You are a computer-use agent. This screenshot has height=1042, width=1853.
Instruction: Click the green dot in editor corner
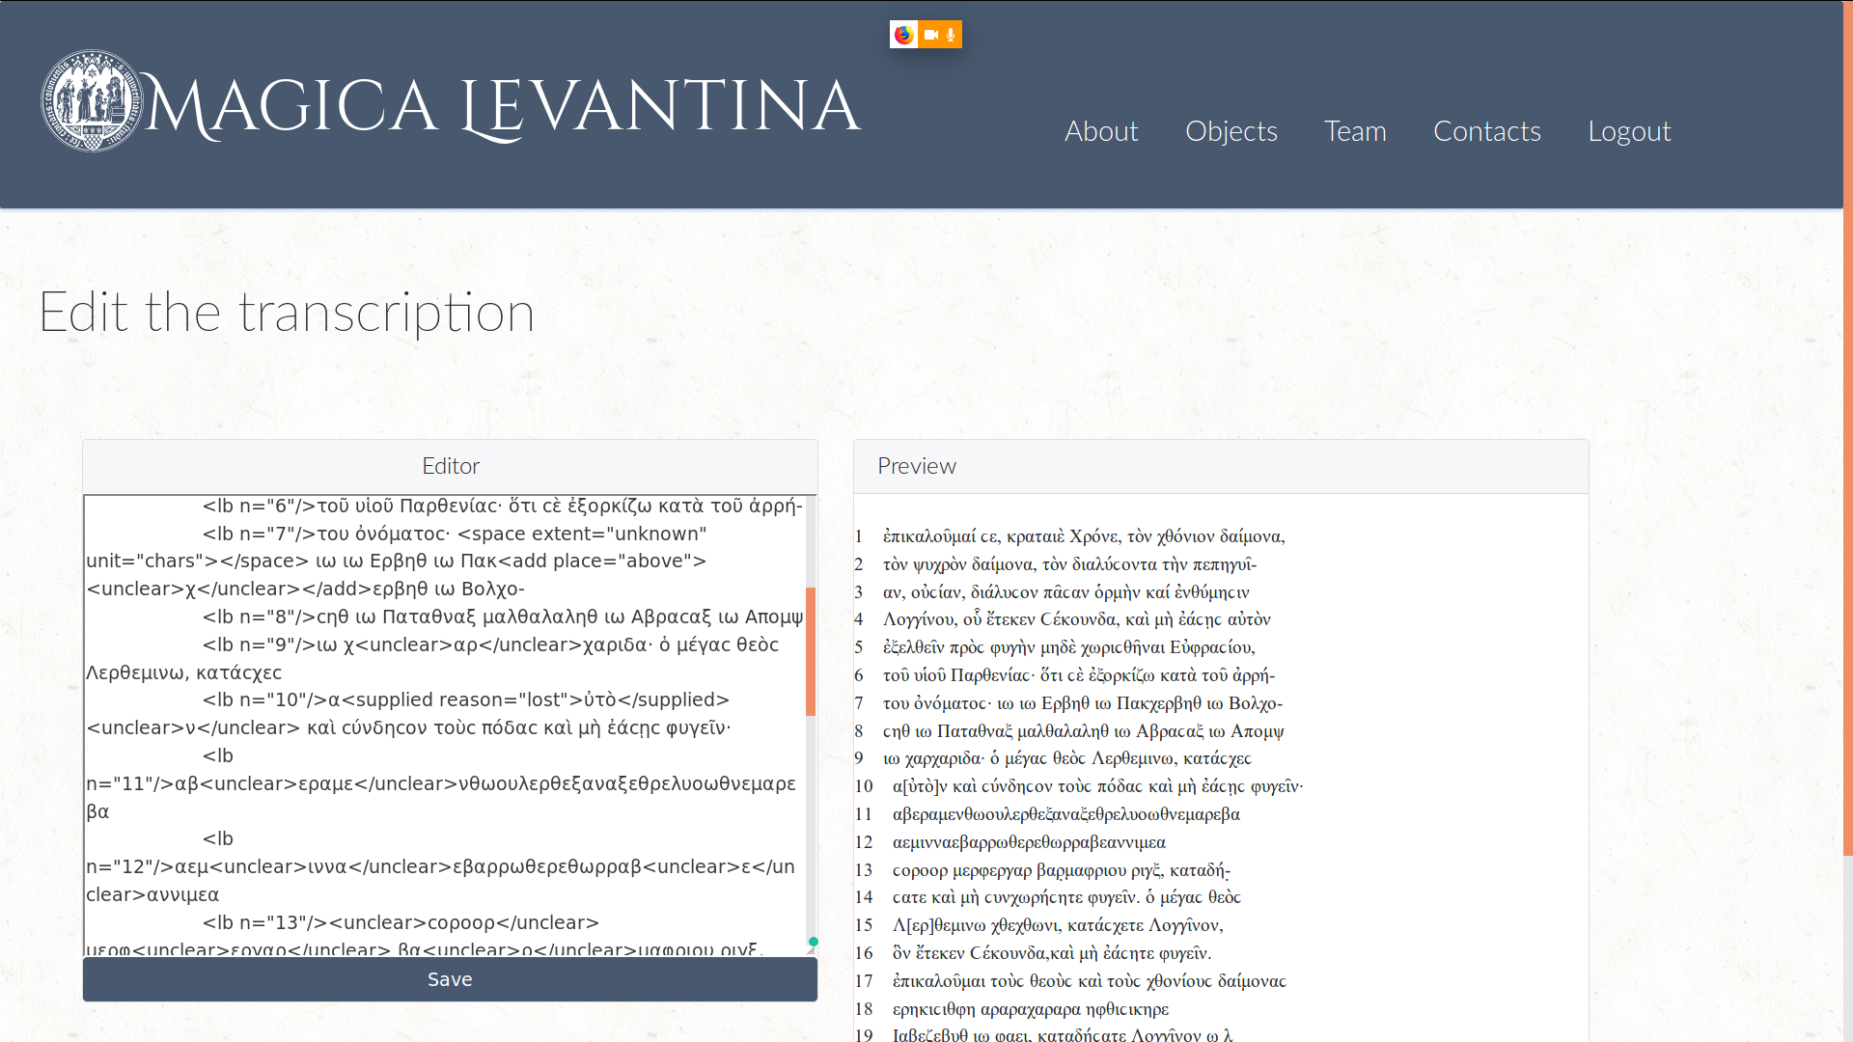(814, 942)
